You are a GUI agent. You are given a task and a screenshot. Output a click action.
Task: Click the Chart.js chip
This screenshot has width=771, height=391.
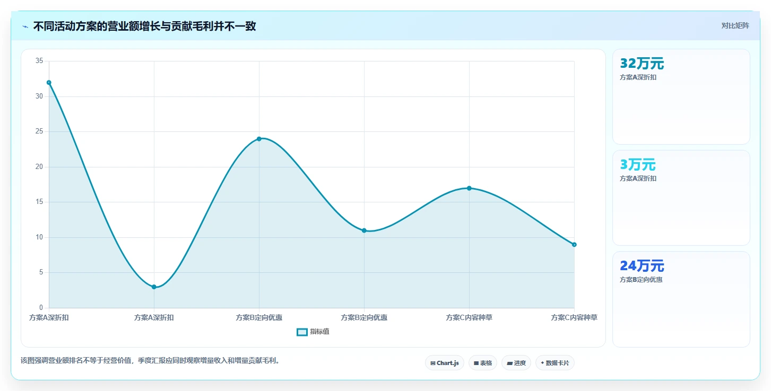tap(445, 363)
